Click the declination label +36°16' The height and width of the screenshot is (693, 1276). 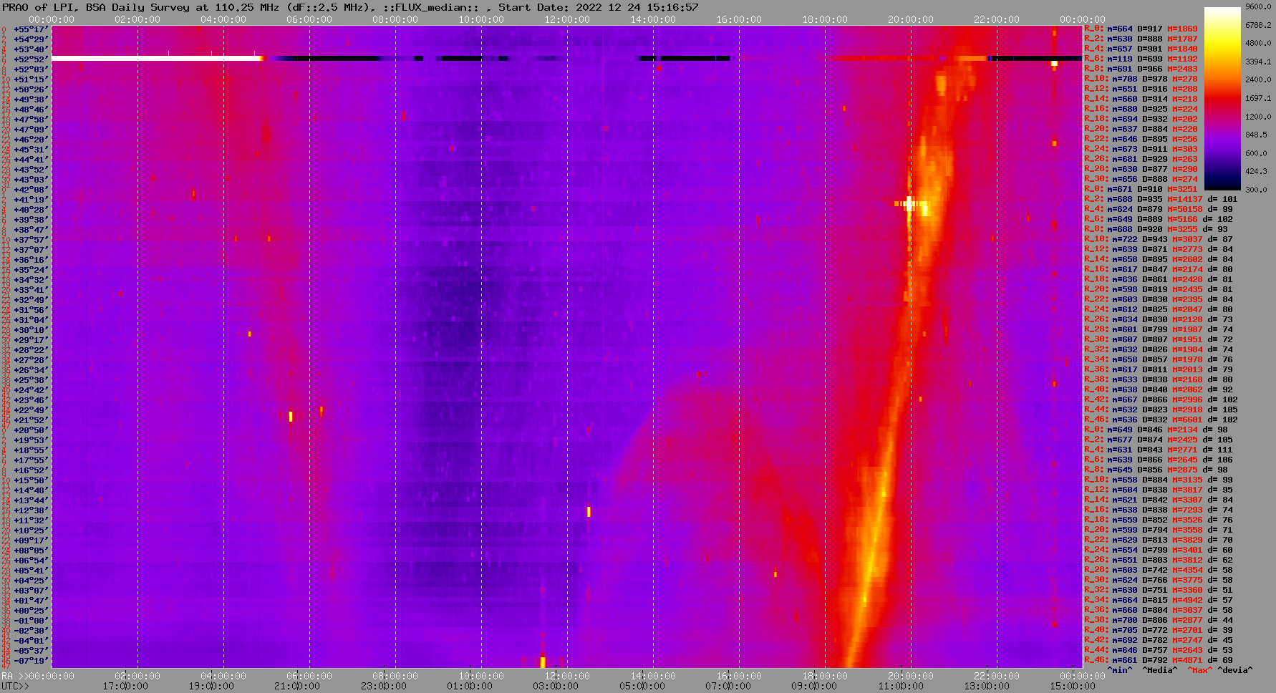[x=31, y=260]
